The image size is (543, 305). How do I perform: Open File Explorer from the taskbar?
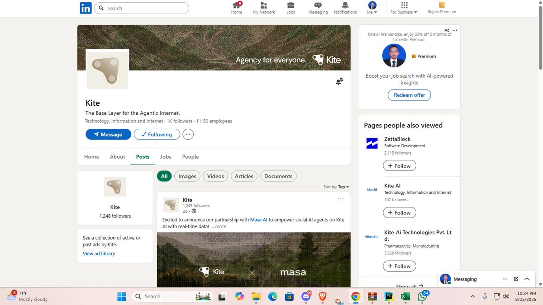tap(256, 296)
